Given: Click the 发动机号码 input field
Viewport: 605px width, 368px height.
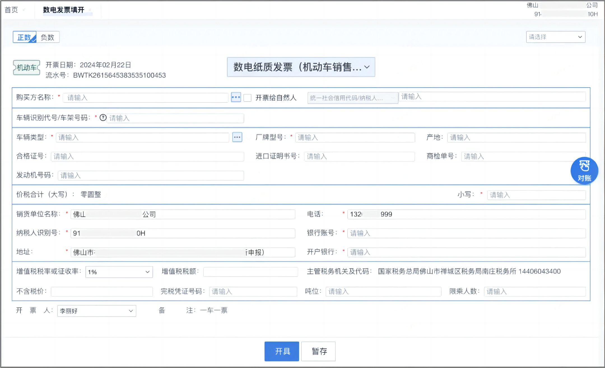Looking at the screenshot, I should click(151, 175).
